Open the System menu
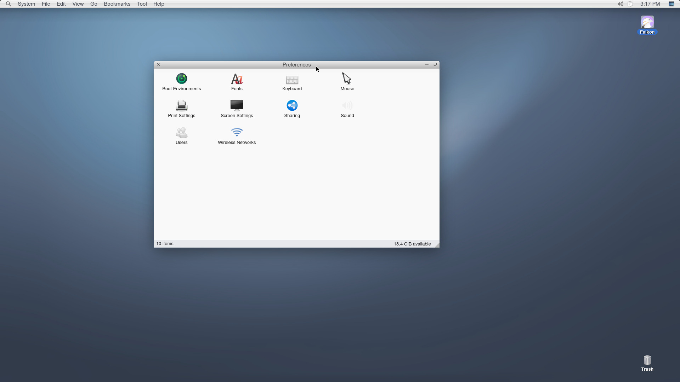Image resolution: width=680 pixels, height=382 pixels. [26, 4]
